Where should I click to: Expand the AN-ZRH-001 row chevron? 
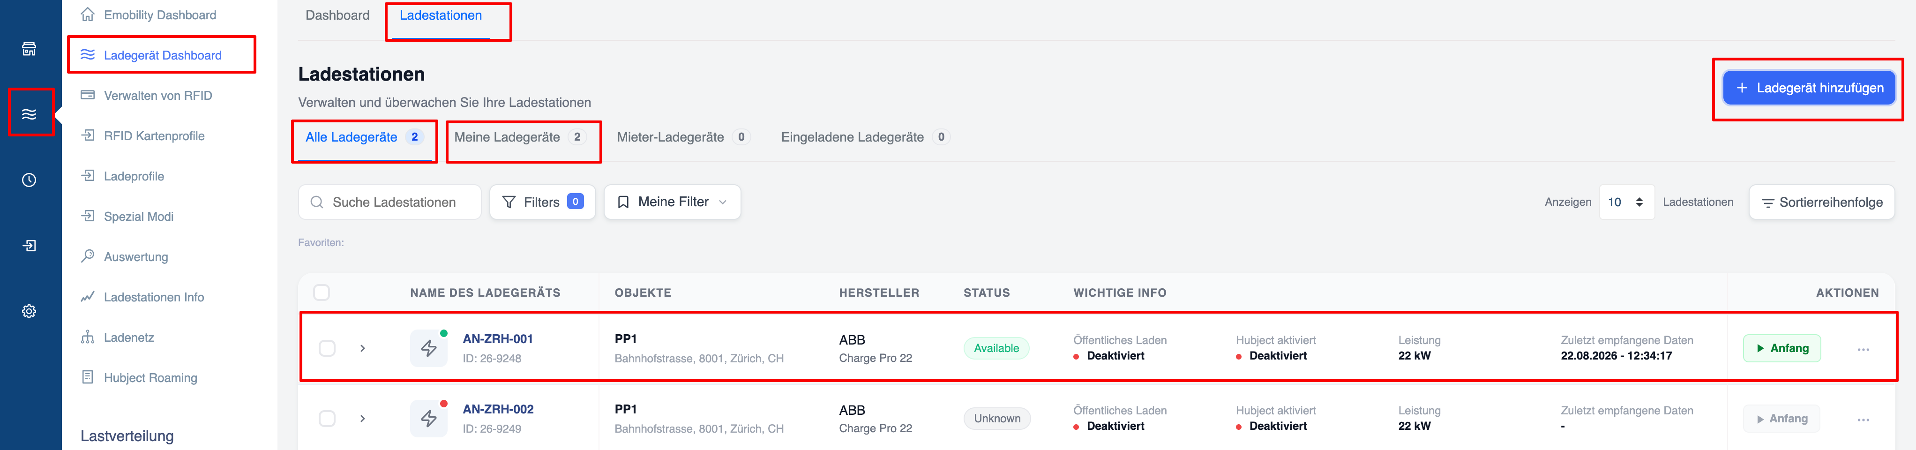(x=363, y=348)
